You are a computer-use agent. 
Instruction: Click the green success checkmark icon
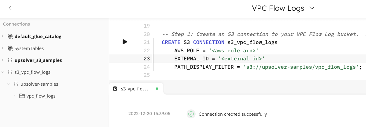pyautogui.click(x=191, y=114)
